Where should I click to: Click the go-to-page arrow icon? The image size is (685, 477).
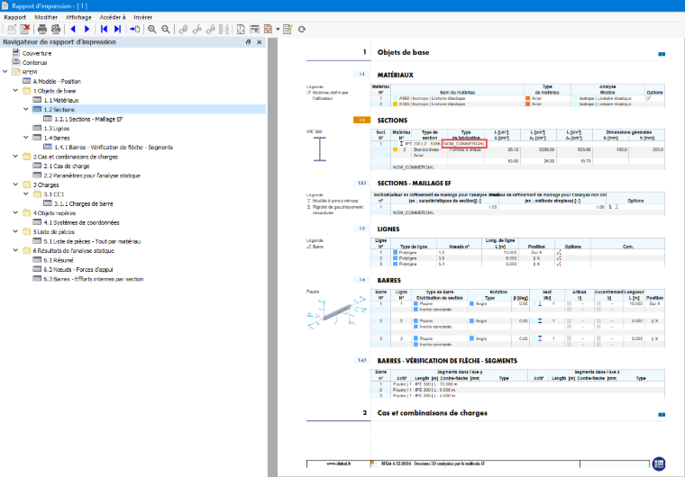coord(134,29)
